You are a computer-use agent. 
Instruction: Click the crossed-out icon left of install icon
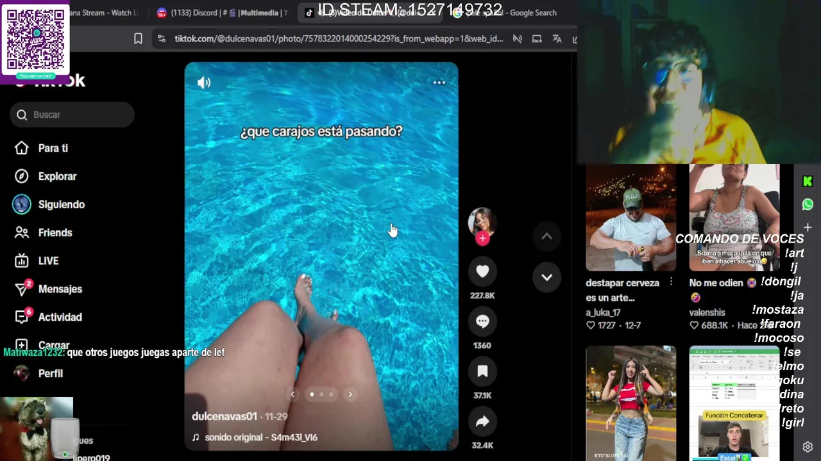point(517,39)
